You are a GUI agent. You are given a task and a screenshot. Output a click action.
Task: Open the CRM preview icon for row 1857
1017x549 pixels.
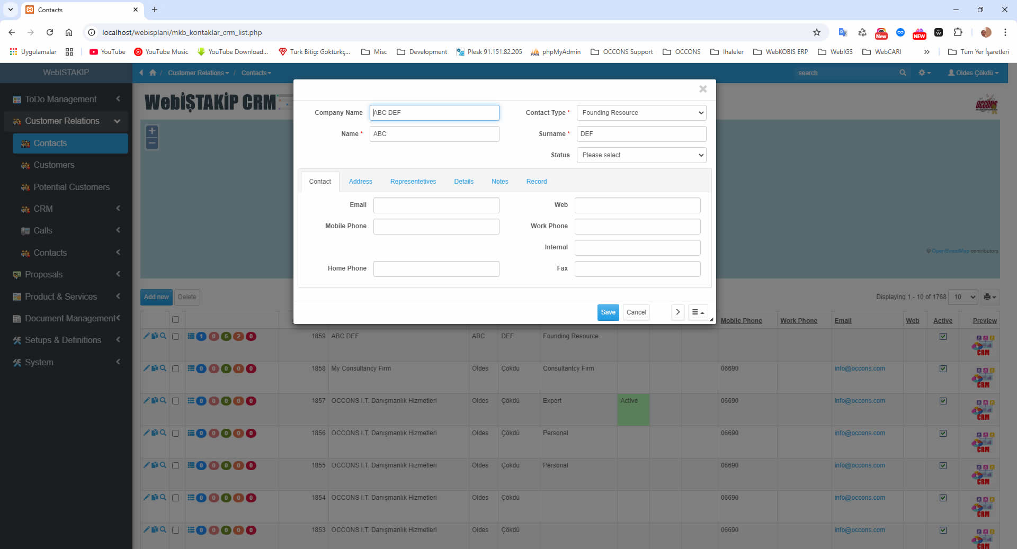[984, 410]
